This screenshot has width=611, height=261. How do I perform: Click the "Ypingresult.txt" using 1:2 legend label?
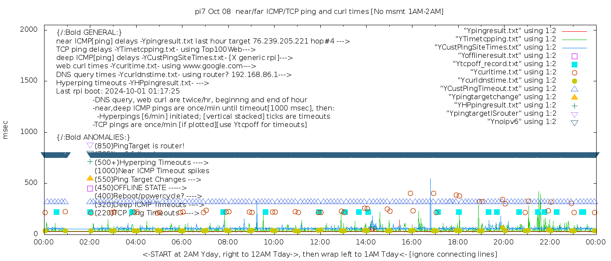[x=510, y=31]
